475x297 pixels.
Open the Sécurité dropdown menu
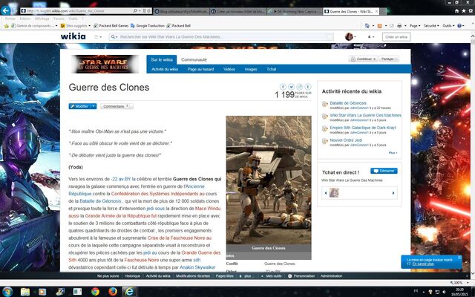pyautogui.click(x=431, y=26)
